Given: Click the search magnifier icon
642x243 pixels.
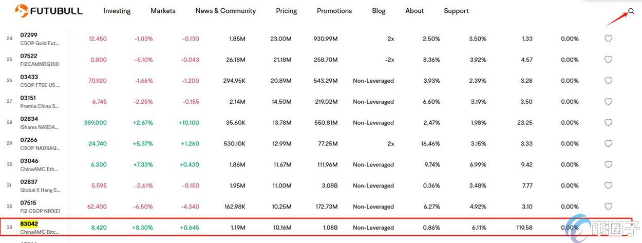Looking at the screenshot, I should (x=631, y=11).
